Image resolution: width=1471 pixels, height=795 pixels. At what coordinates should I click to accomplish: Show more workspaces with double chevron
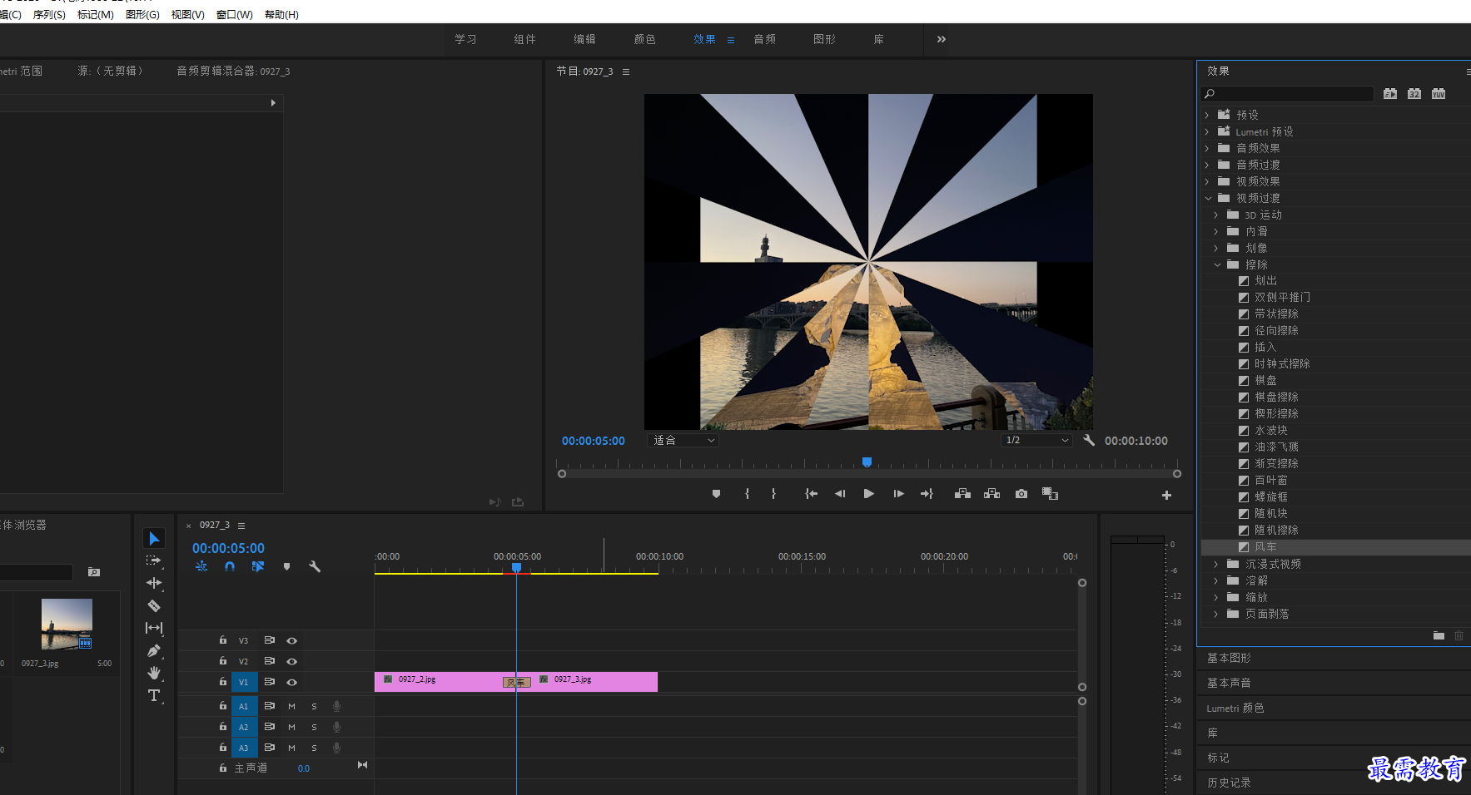[x=941, y=39]
